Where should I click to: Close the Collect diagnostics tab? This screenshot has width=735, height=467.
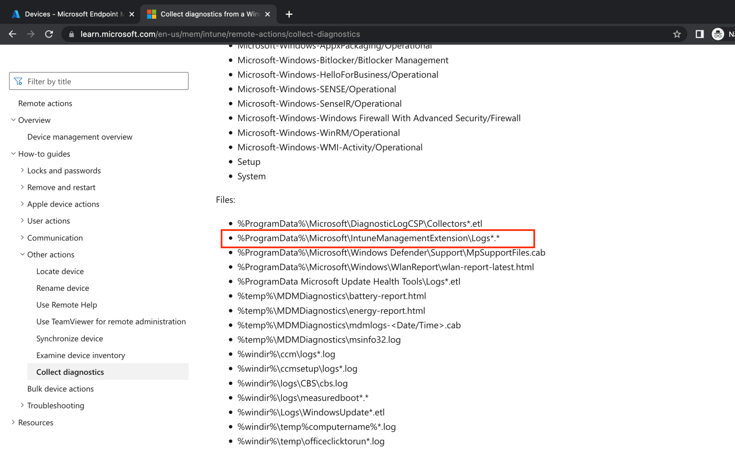pyautogui.click(x=268, y=14)
